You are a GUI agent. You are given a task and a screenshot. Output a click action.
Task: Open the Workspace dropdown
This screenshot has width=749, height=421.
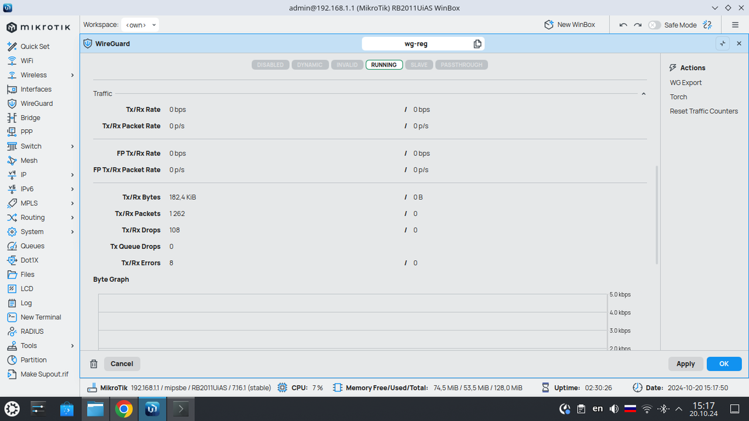point(140,25)
